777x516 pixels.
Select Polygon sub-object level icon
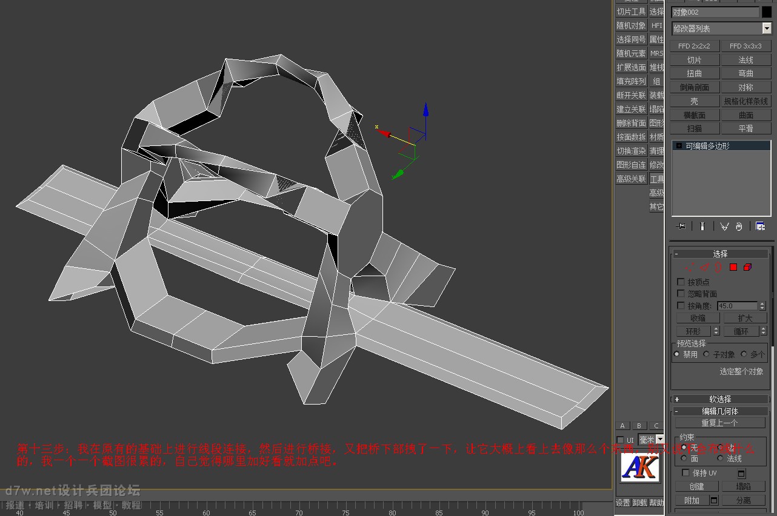733,267
